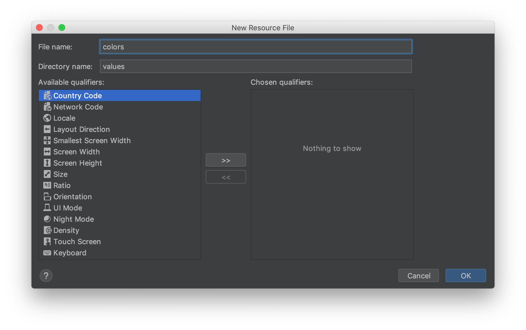
Task: Click the Orientation qualifier icon
Action: tap(47, 196)
